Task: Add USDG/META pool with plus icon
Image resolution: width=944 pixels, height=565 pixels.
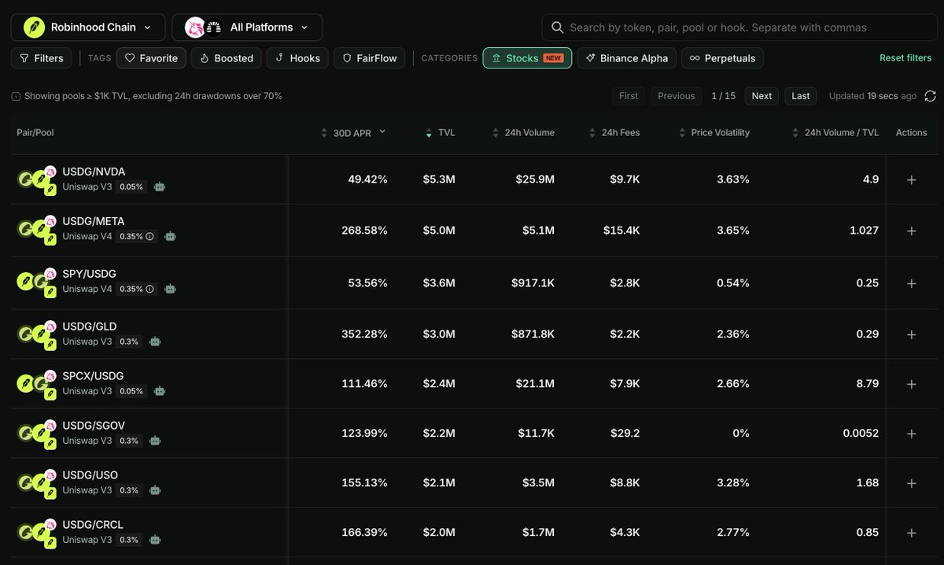Action: point(912,231)
